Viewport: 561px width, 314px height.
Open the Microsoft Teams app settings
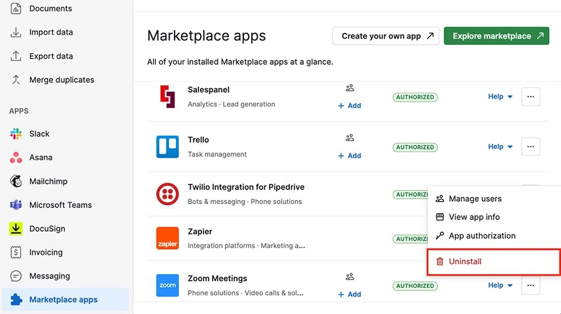point(51,205)
